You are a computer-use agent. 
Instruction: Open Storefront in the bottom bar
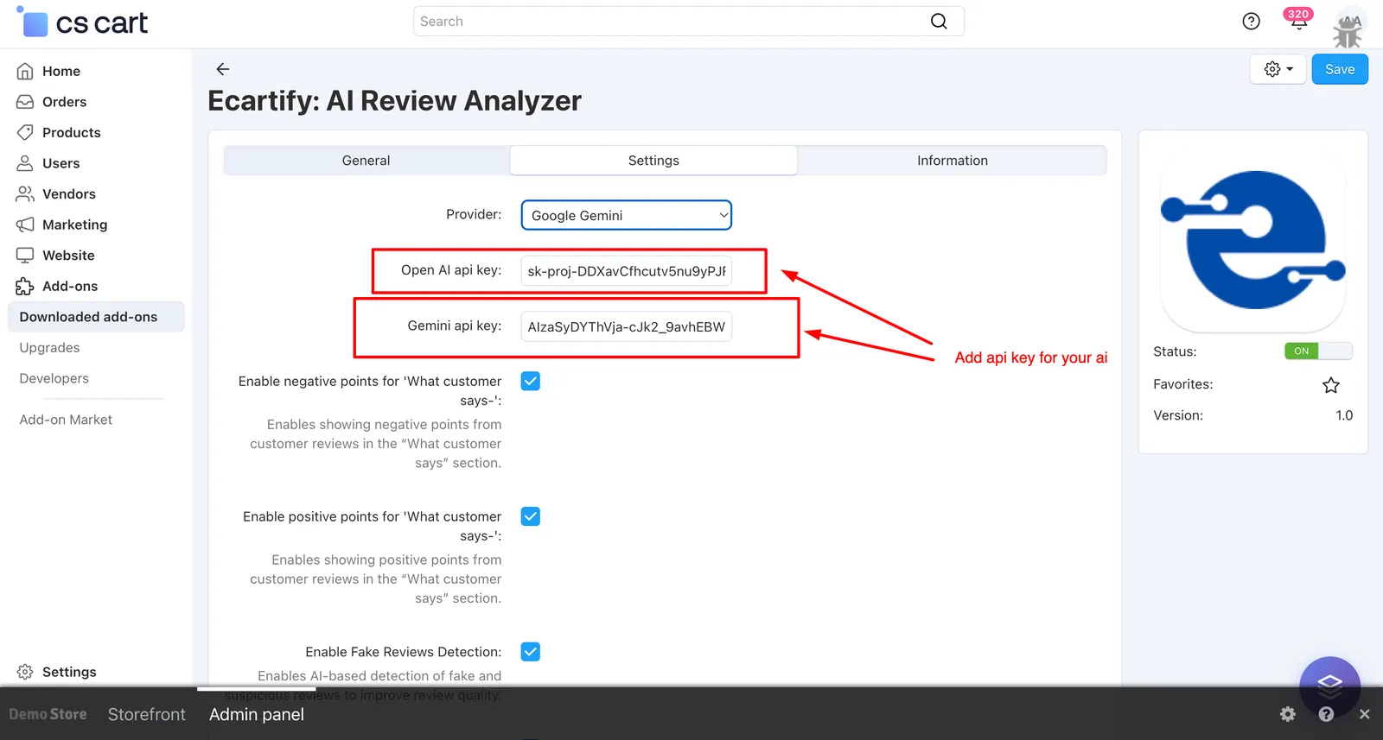[147, 714]
